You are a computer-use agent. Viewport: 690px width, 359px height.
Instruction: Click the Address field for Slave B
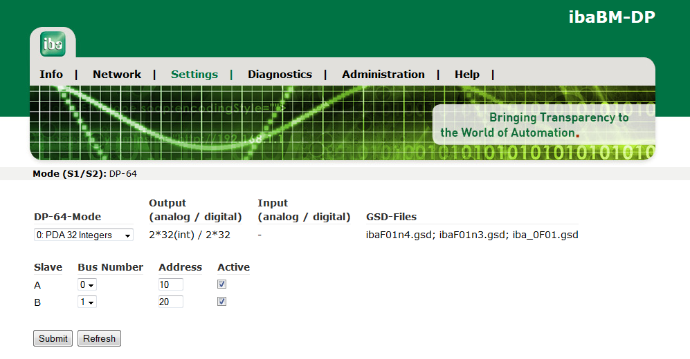click(171, 302)
